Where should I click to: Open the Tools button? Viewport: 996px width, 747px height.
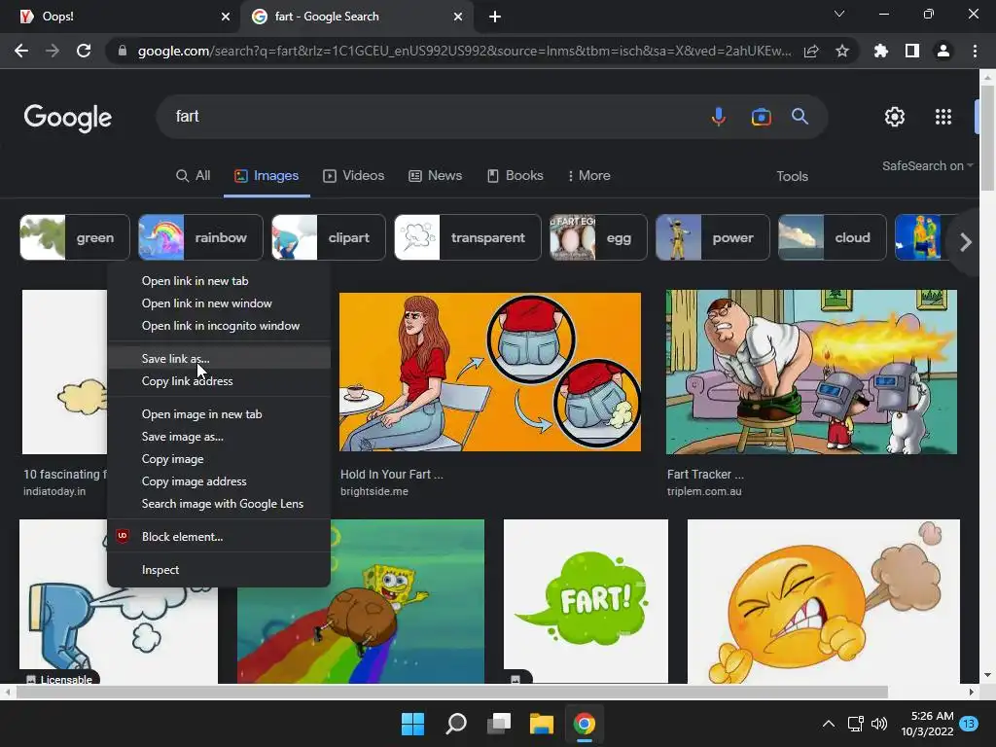coord(792,177)
